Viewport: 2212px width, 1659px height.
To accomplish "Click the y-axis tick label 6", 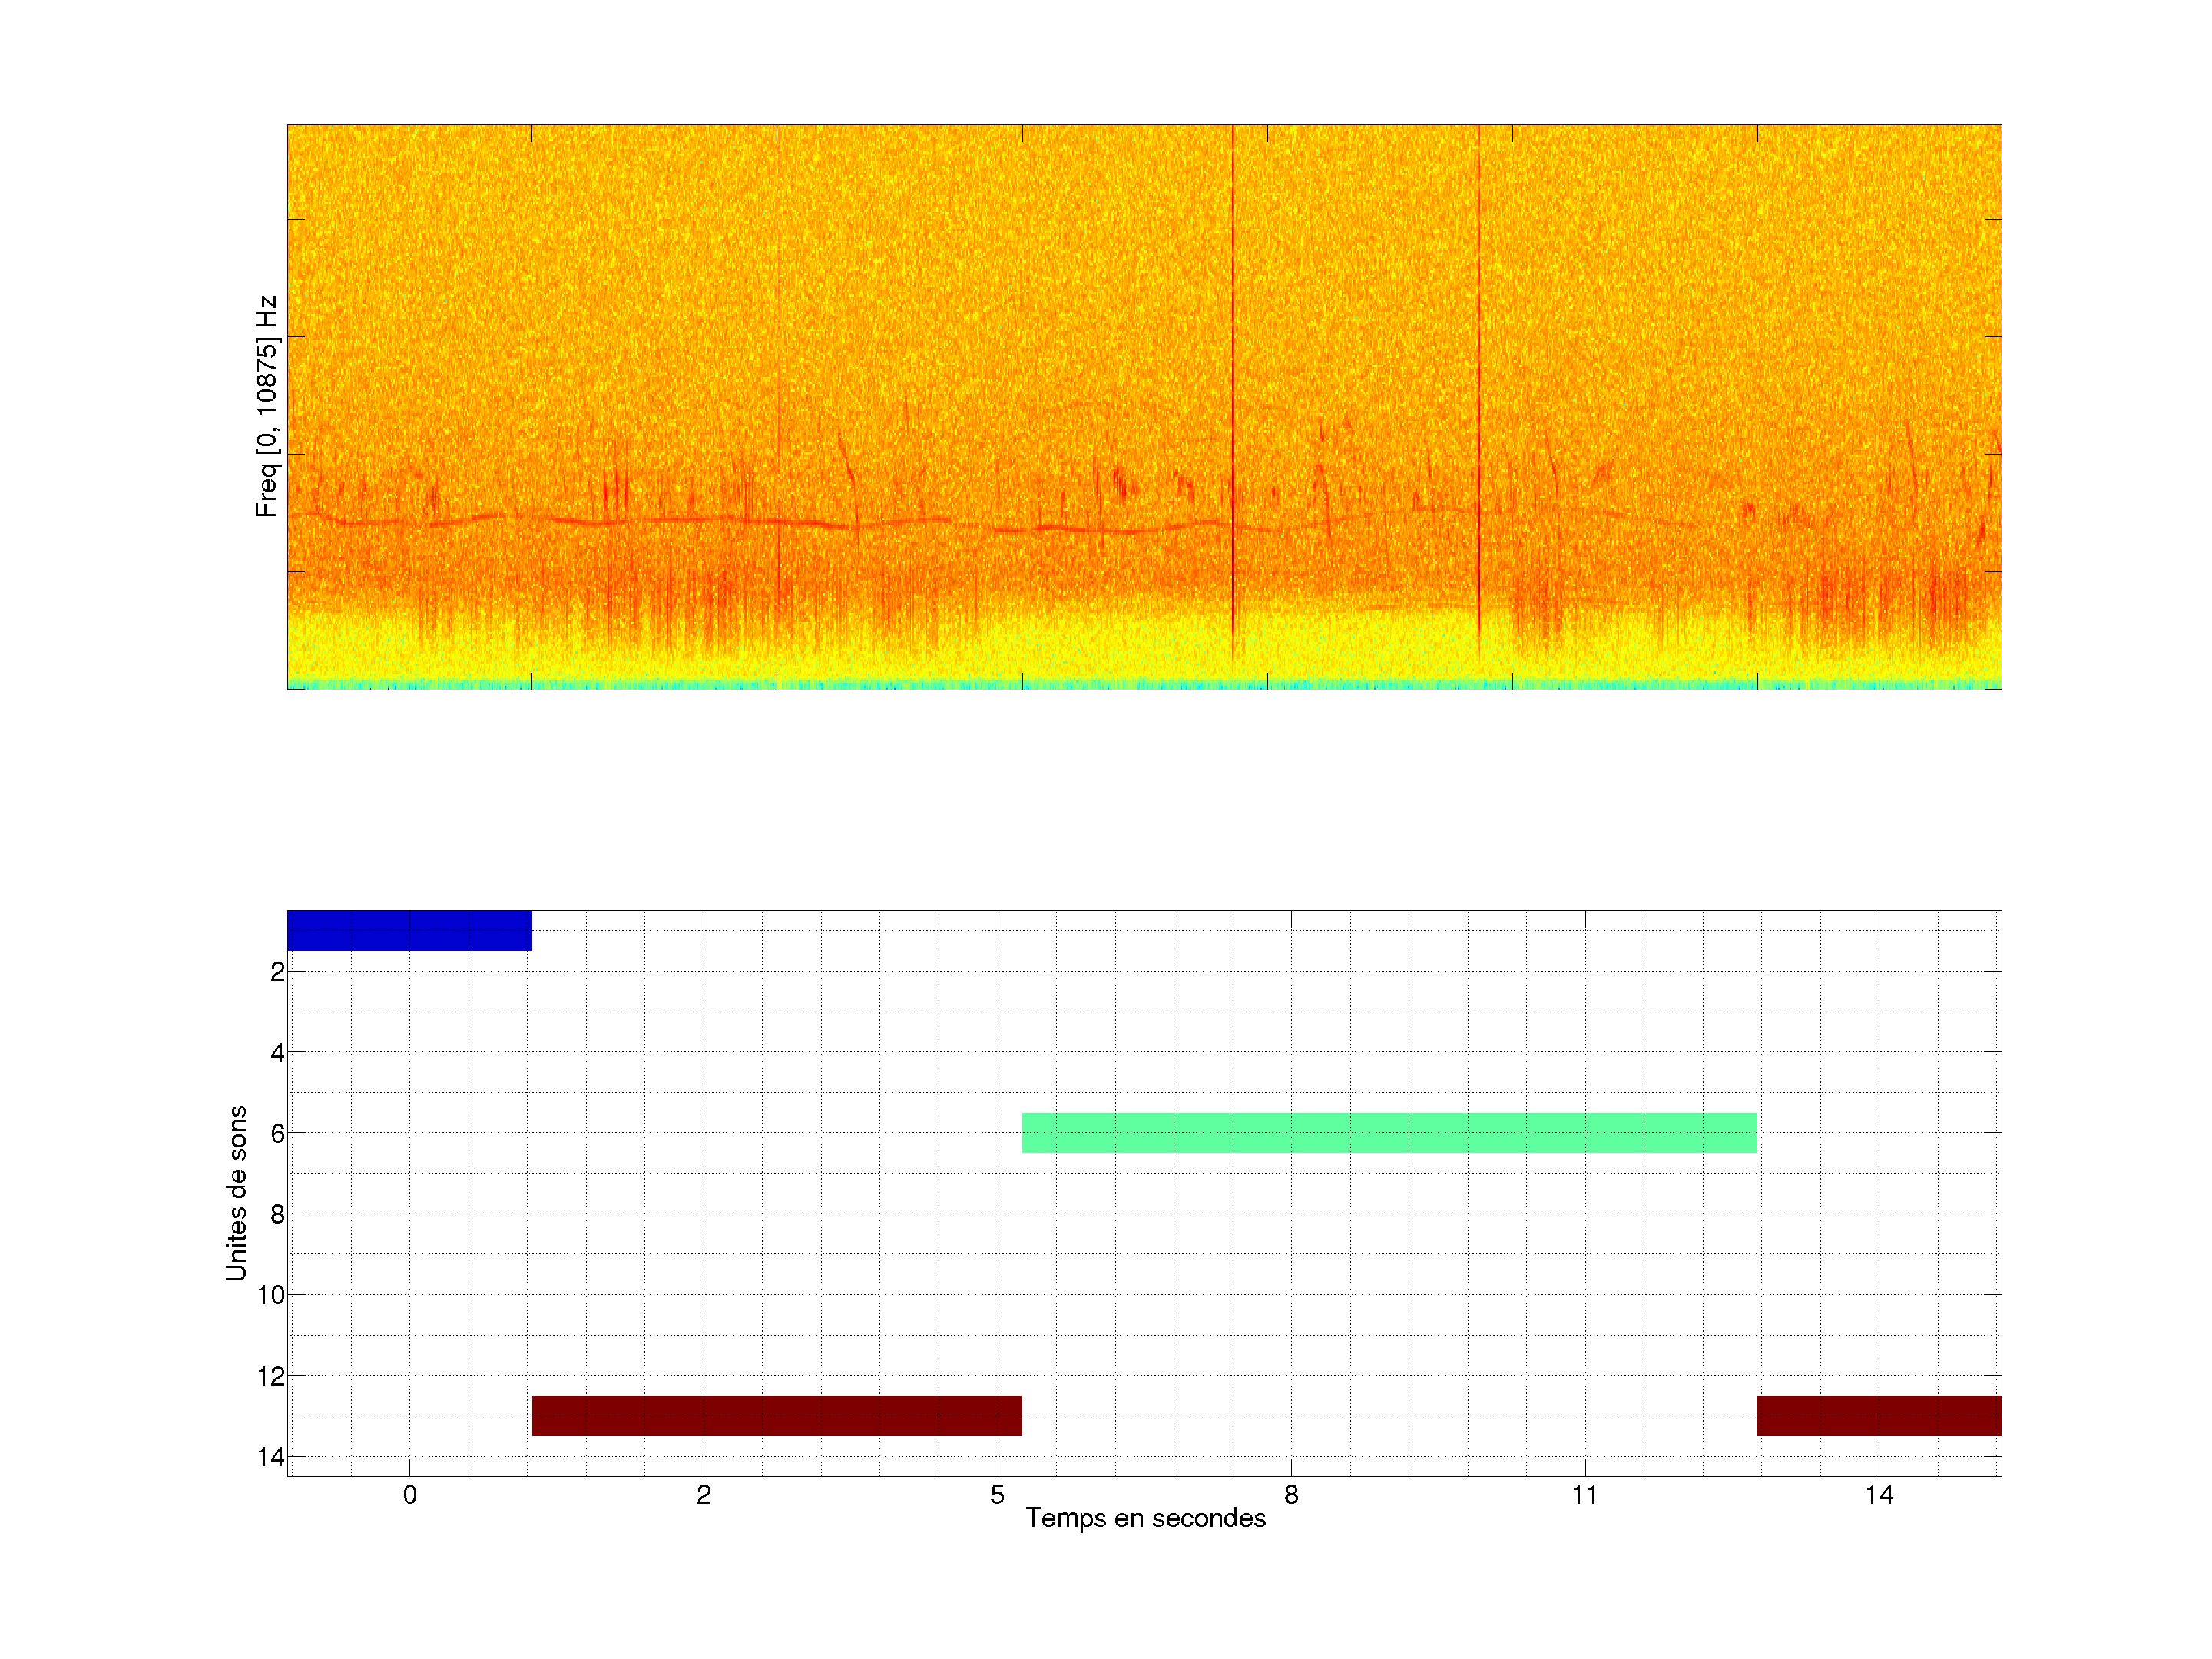I will click(277, 1134).
